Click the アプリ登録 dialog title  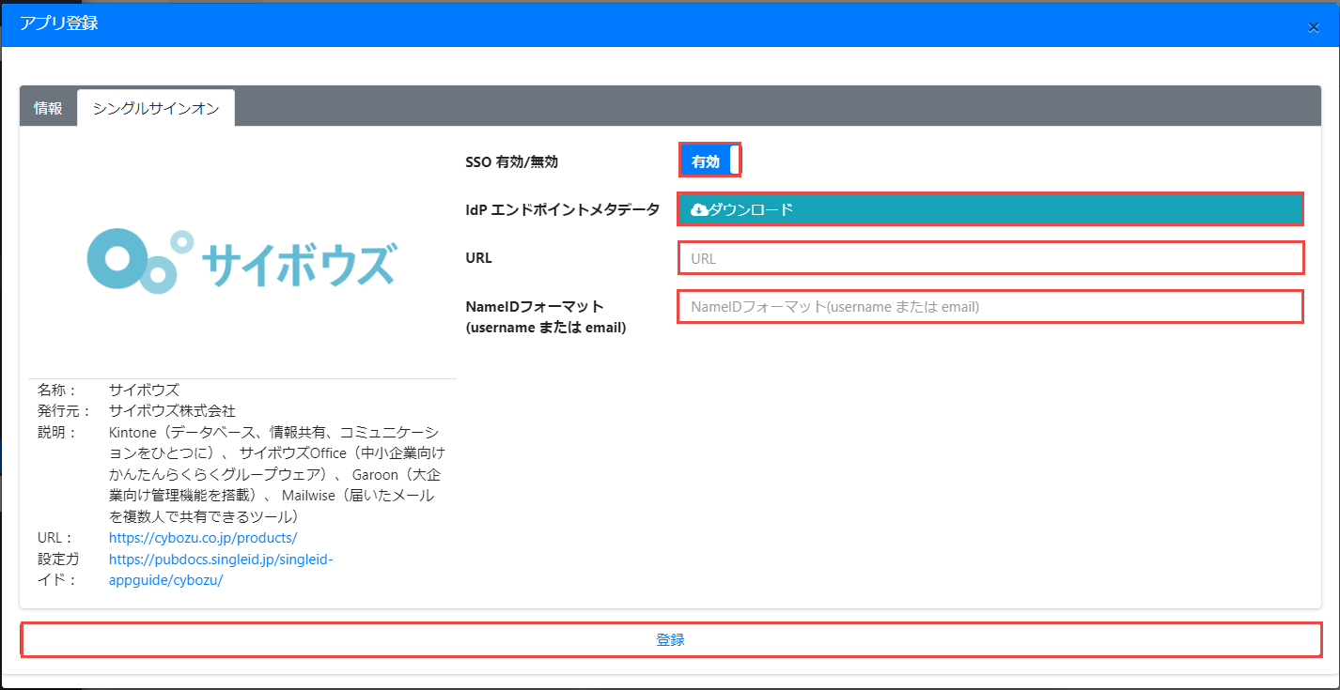(x=59, y=23)
